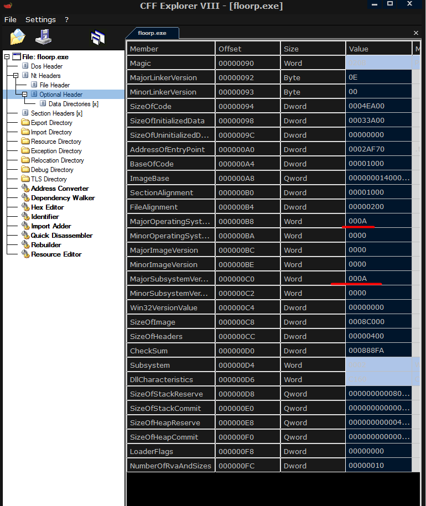Screen dimensions: 426x506
Task: Click the TLS Directory folder icon
Action: 25,179
